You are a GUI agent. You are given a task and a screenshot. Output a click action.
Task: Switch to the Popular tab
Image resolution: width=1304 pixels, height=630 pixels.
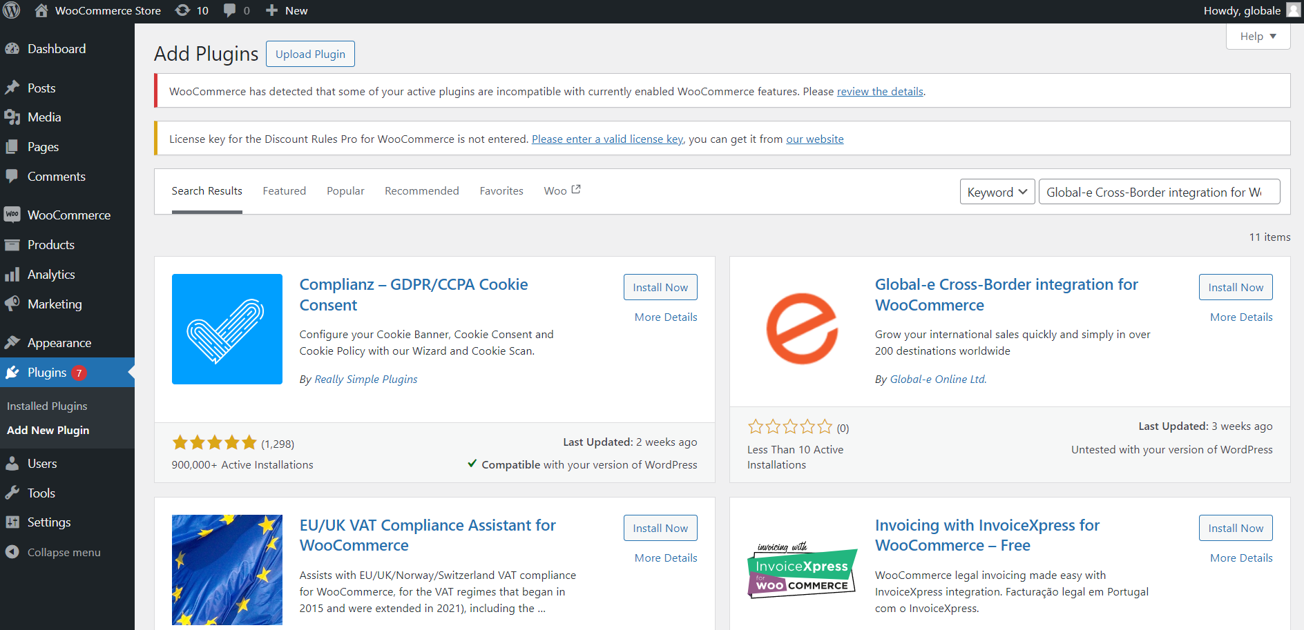(x=345, y=191)
